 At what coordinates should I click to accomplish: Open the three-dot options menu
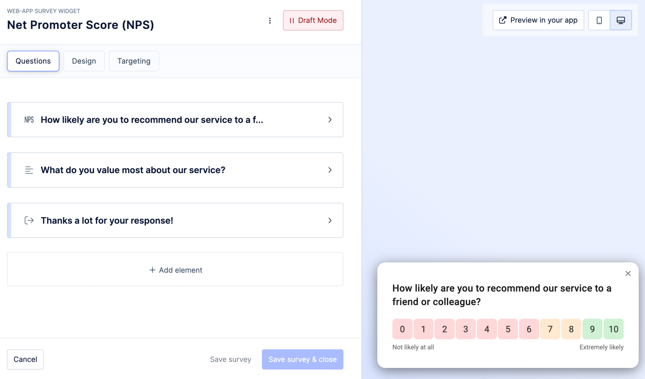pyautogui.click(x=270, y=20)
